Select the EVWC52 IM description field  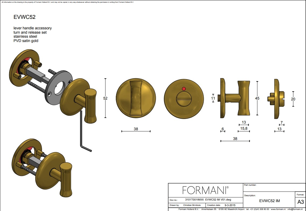point(269,201)
